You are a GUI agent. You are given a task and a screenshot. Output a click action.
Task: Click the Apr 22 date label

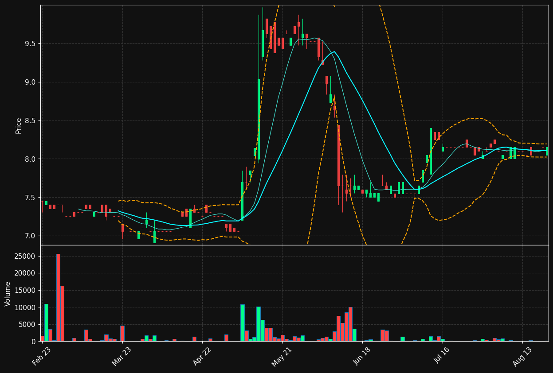pyautogui.click(x=202, y=356)
